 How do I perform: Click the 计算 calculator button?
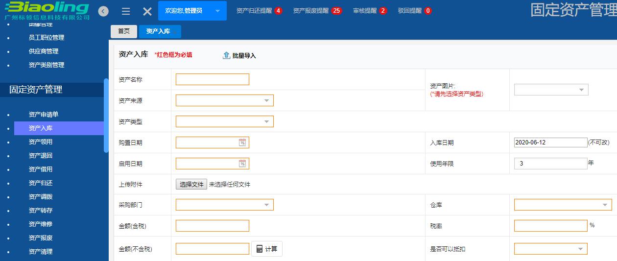[x=267, y=249]
